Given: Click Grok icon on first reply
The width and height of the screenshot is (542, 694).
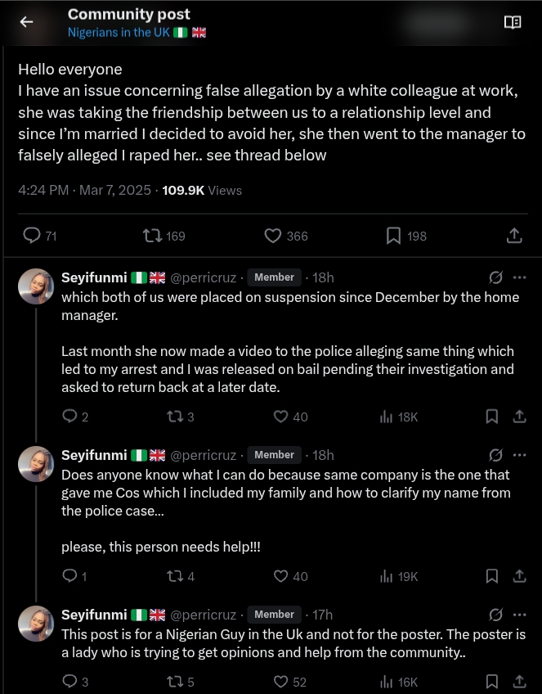Looking at the screenshot, I should [495, 277].
